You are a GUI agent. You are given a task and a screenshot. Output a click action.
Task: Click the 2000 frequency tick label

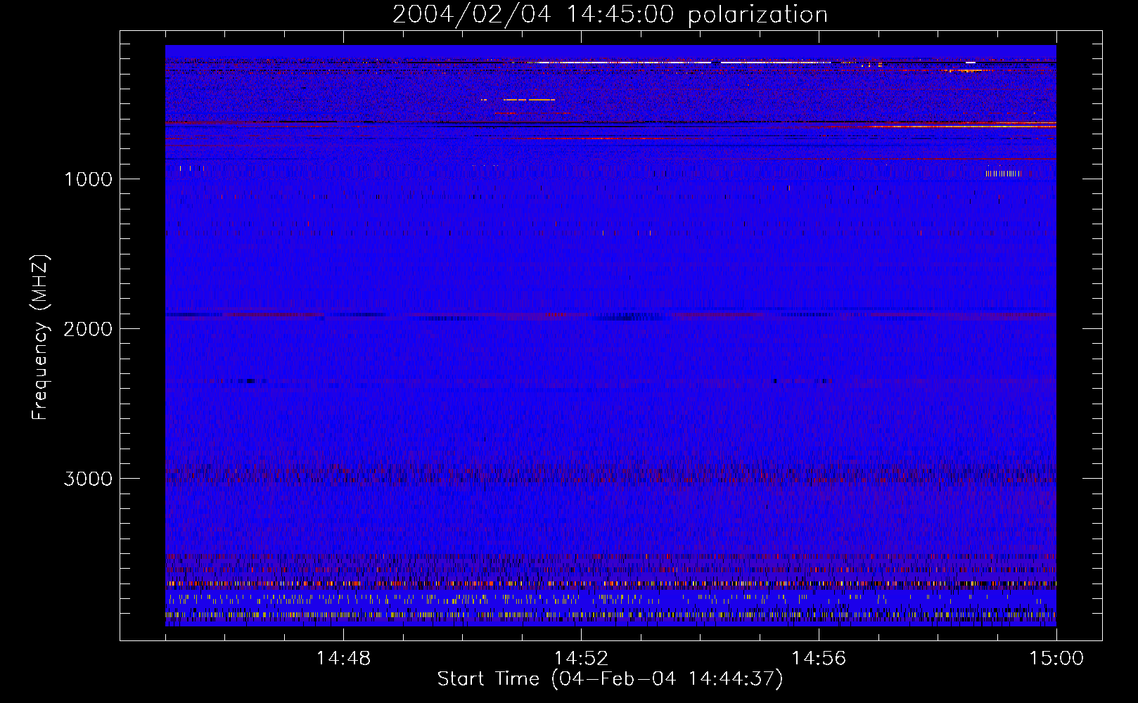pos(88,329)
